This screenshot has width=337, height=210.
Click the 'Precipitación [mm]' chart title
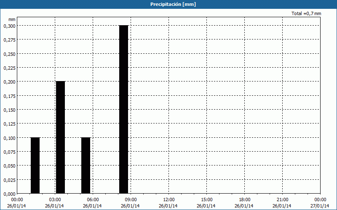(x=173, y=4)
